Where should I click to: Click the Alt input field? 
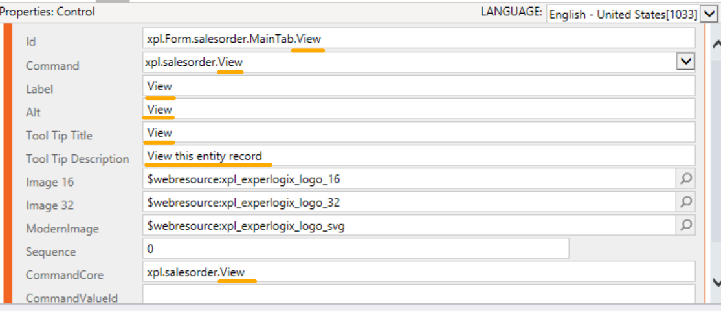tap(419, 108)
